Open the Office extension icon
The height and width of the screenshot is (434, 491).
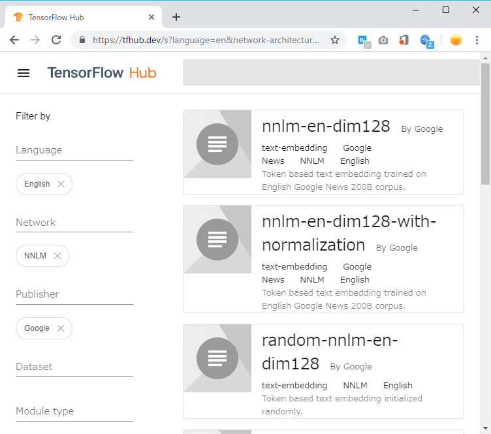pyautogui.click(x=404, y=40)
